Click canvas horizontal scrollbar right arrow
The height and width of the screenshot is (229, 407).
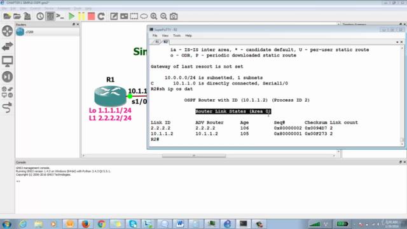coord(334,156)
